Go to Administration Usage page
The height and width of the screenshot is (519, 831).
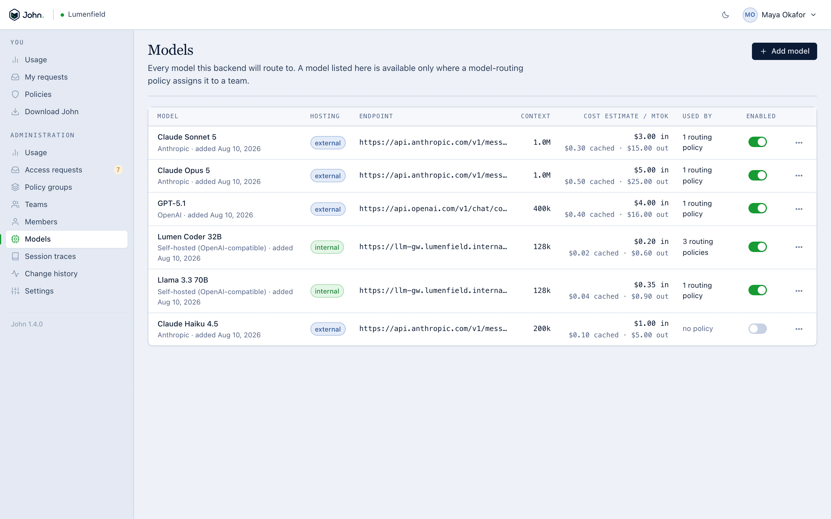(67, 153)
